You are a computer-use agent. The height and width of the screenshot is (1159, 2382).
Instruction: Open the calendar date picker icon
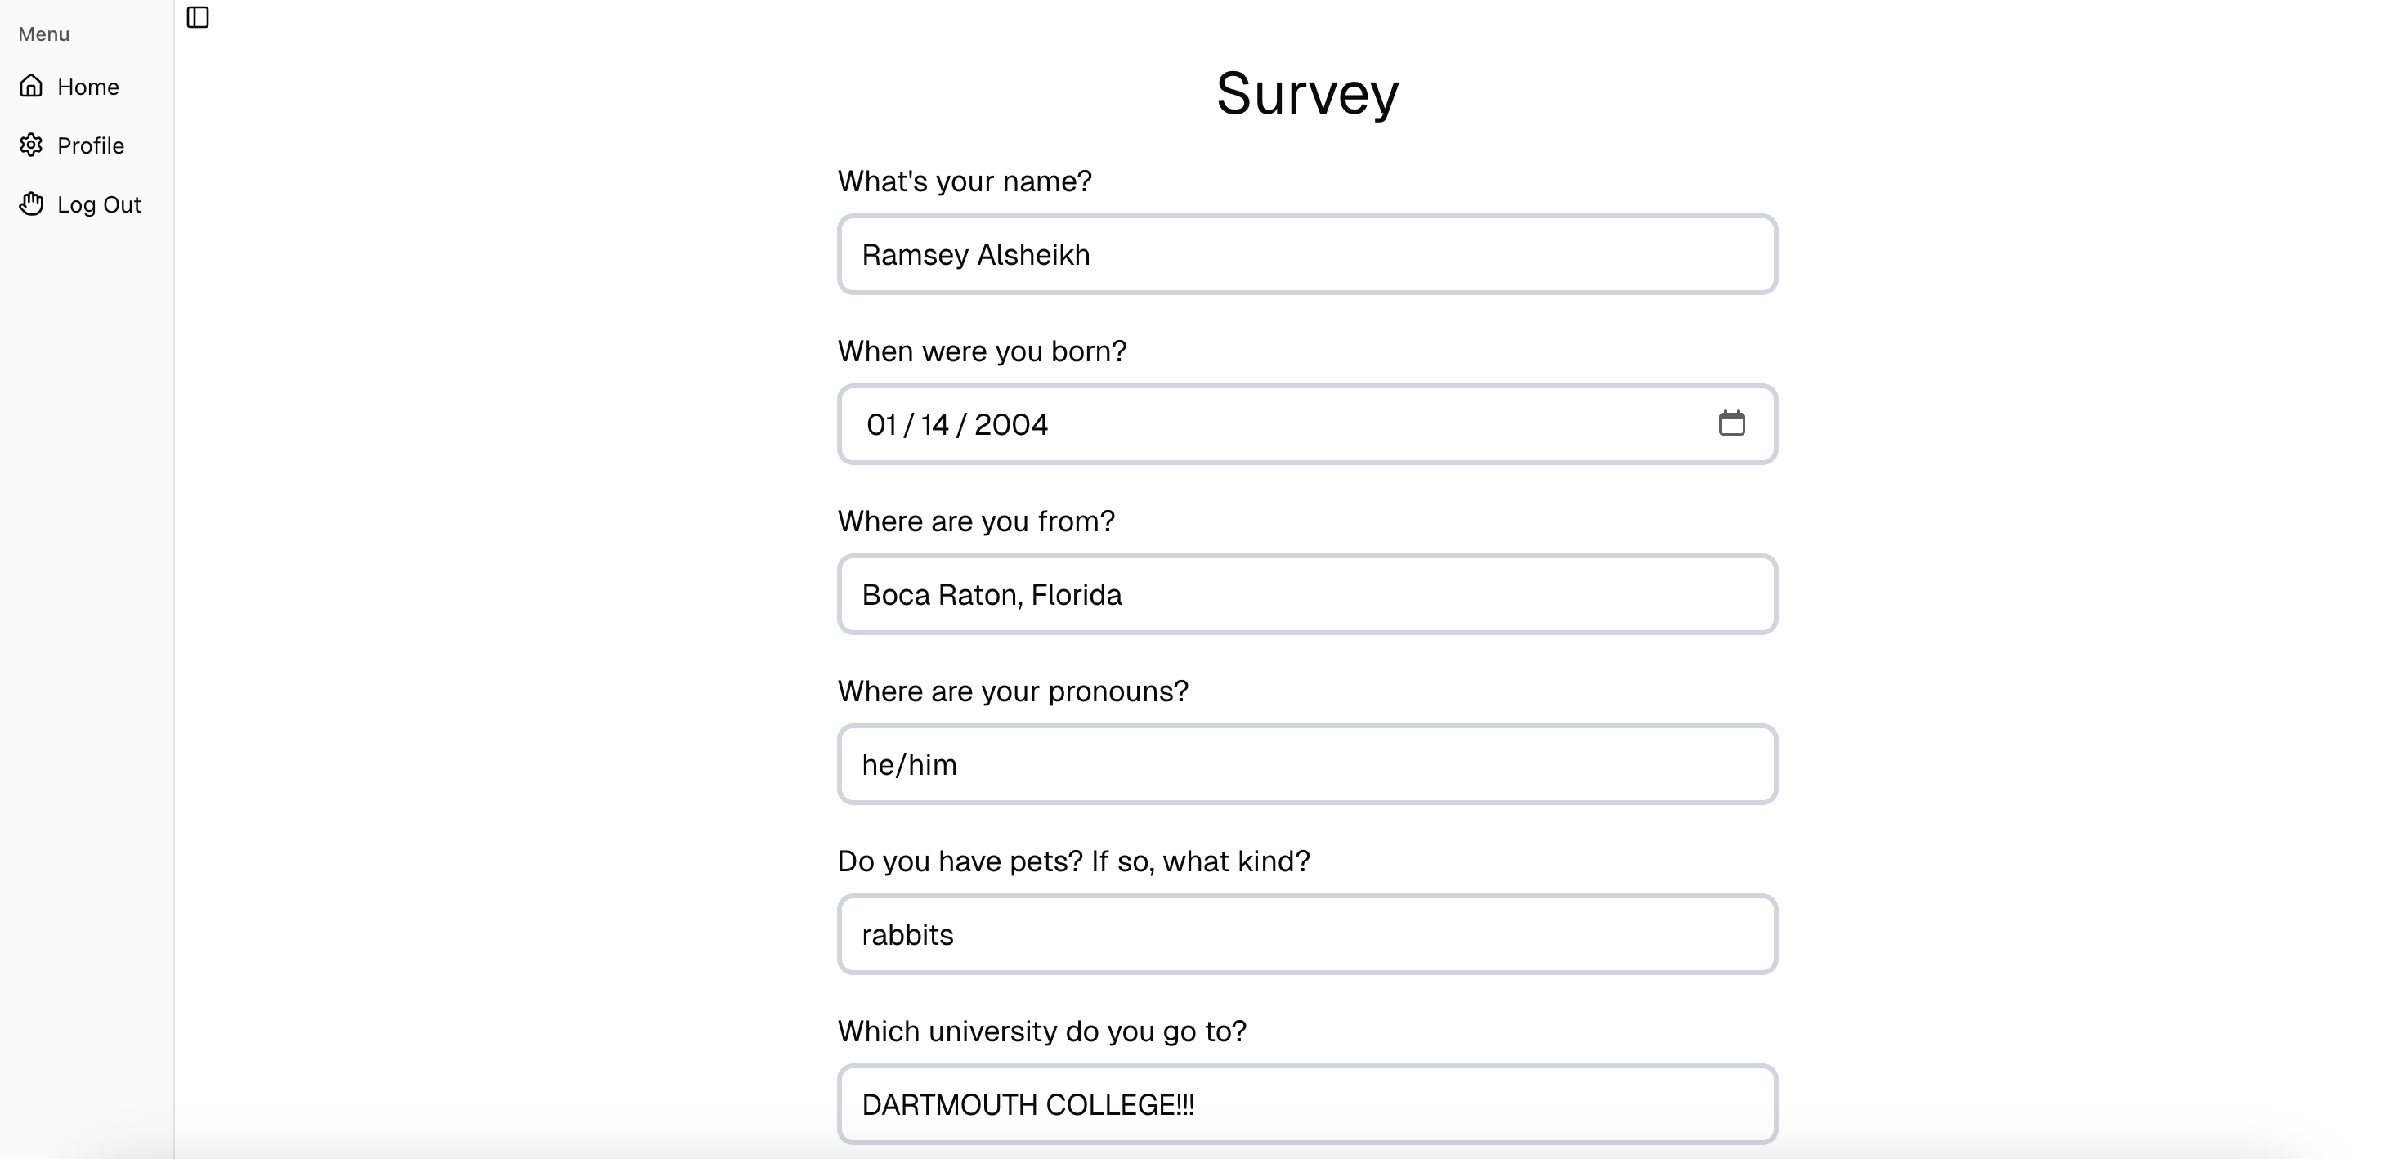pos(1731,423)
